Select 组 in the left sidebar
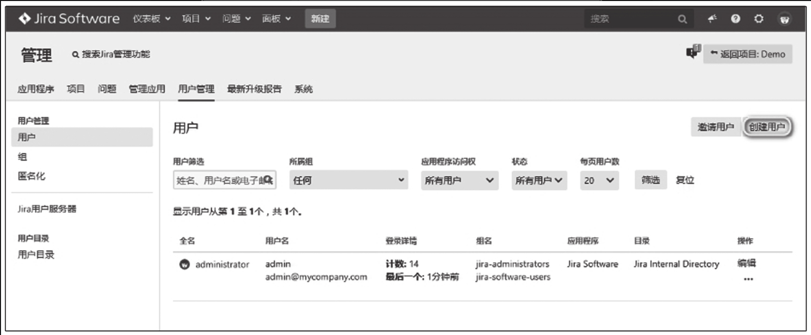 (x=23, y=157)
